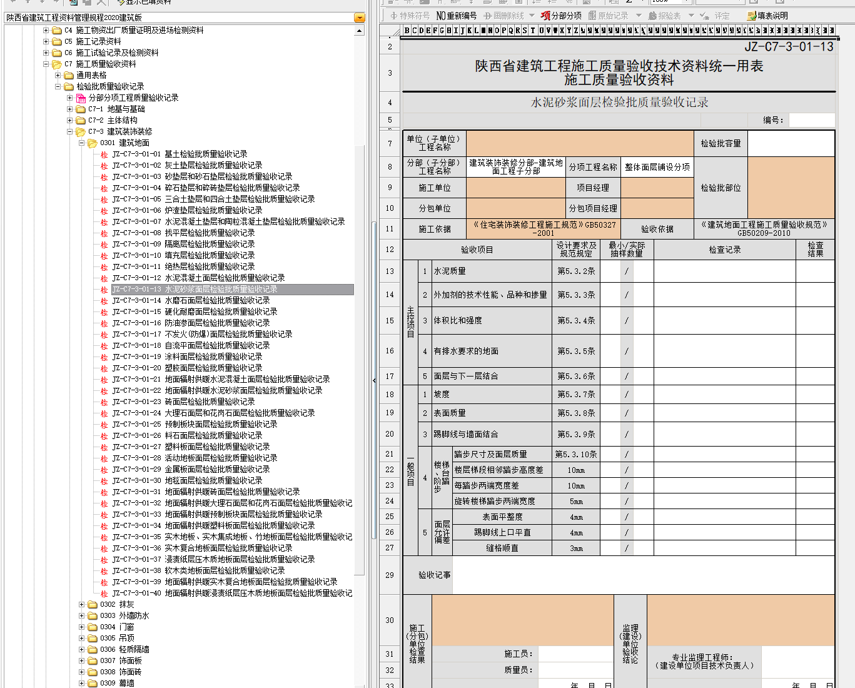Click the 整体面层铺设分项 cell
This screenshot has width=855, height=688.
point(657,167)
